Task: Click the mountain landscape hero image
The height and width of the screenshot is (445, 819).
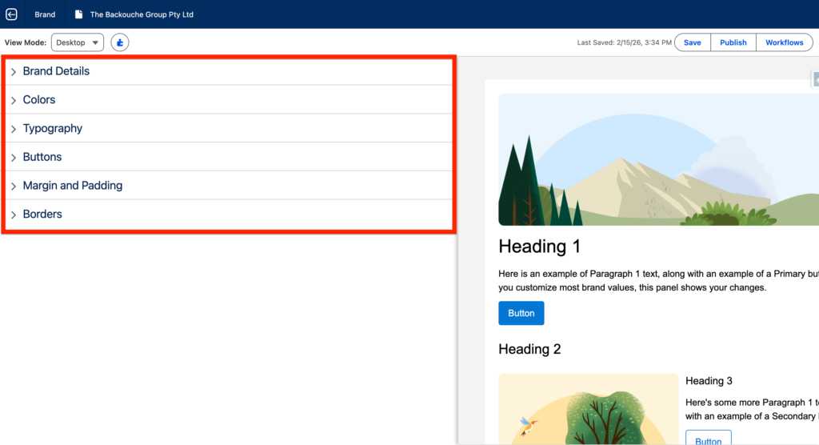Action: (x=657, y=159)
